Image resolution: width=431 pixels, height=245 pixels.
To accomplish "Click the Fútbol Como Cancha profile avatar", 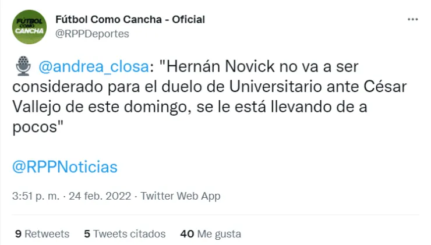I will point(29,27).
